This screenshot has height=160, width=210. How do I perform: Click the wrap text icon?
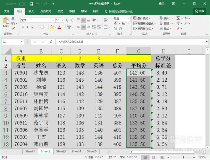(x=106, y=20)
